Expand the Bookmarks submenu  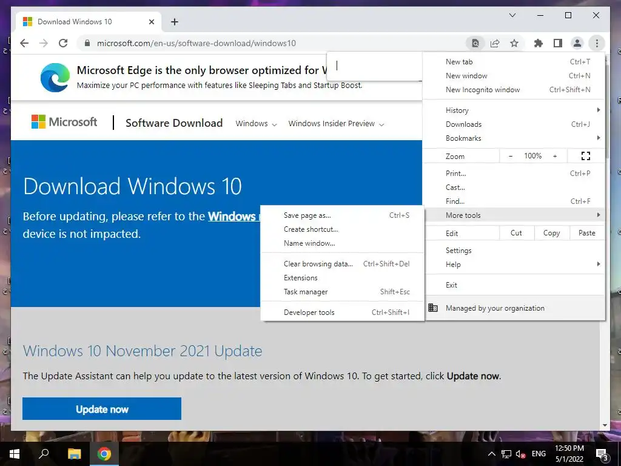pos(514,138)
